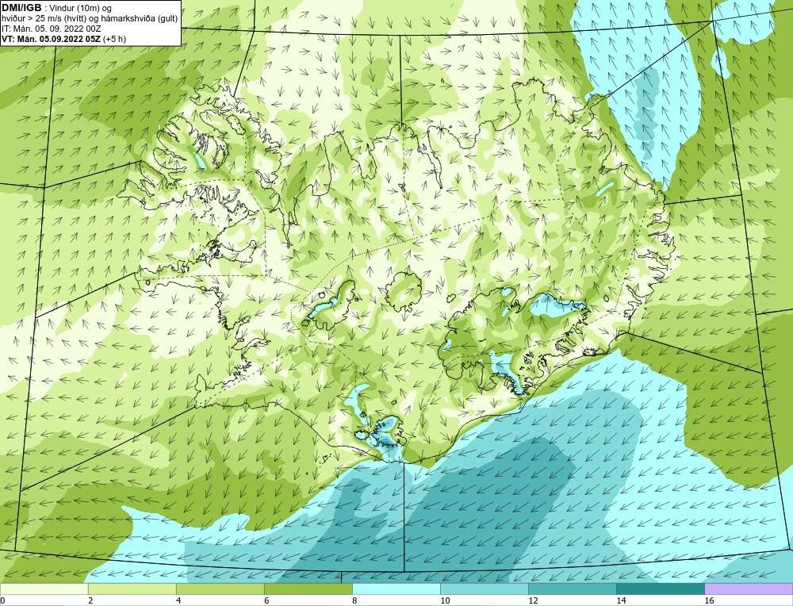
Task: Click the legend scale label "12"
Action: click(x=533, y=600)
